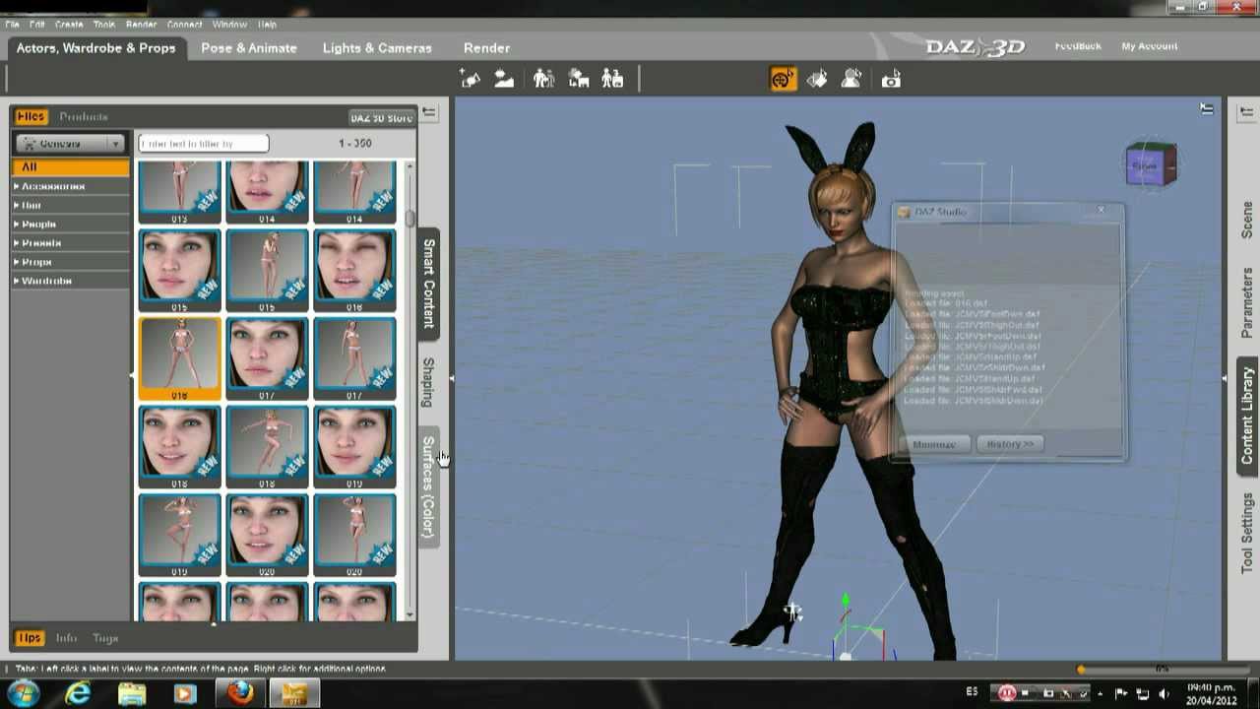The height and width of the screenshot is (709, 1260).
Task: Launch Internet Explorer from taskbar
Action: coord(79,693)
